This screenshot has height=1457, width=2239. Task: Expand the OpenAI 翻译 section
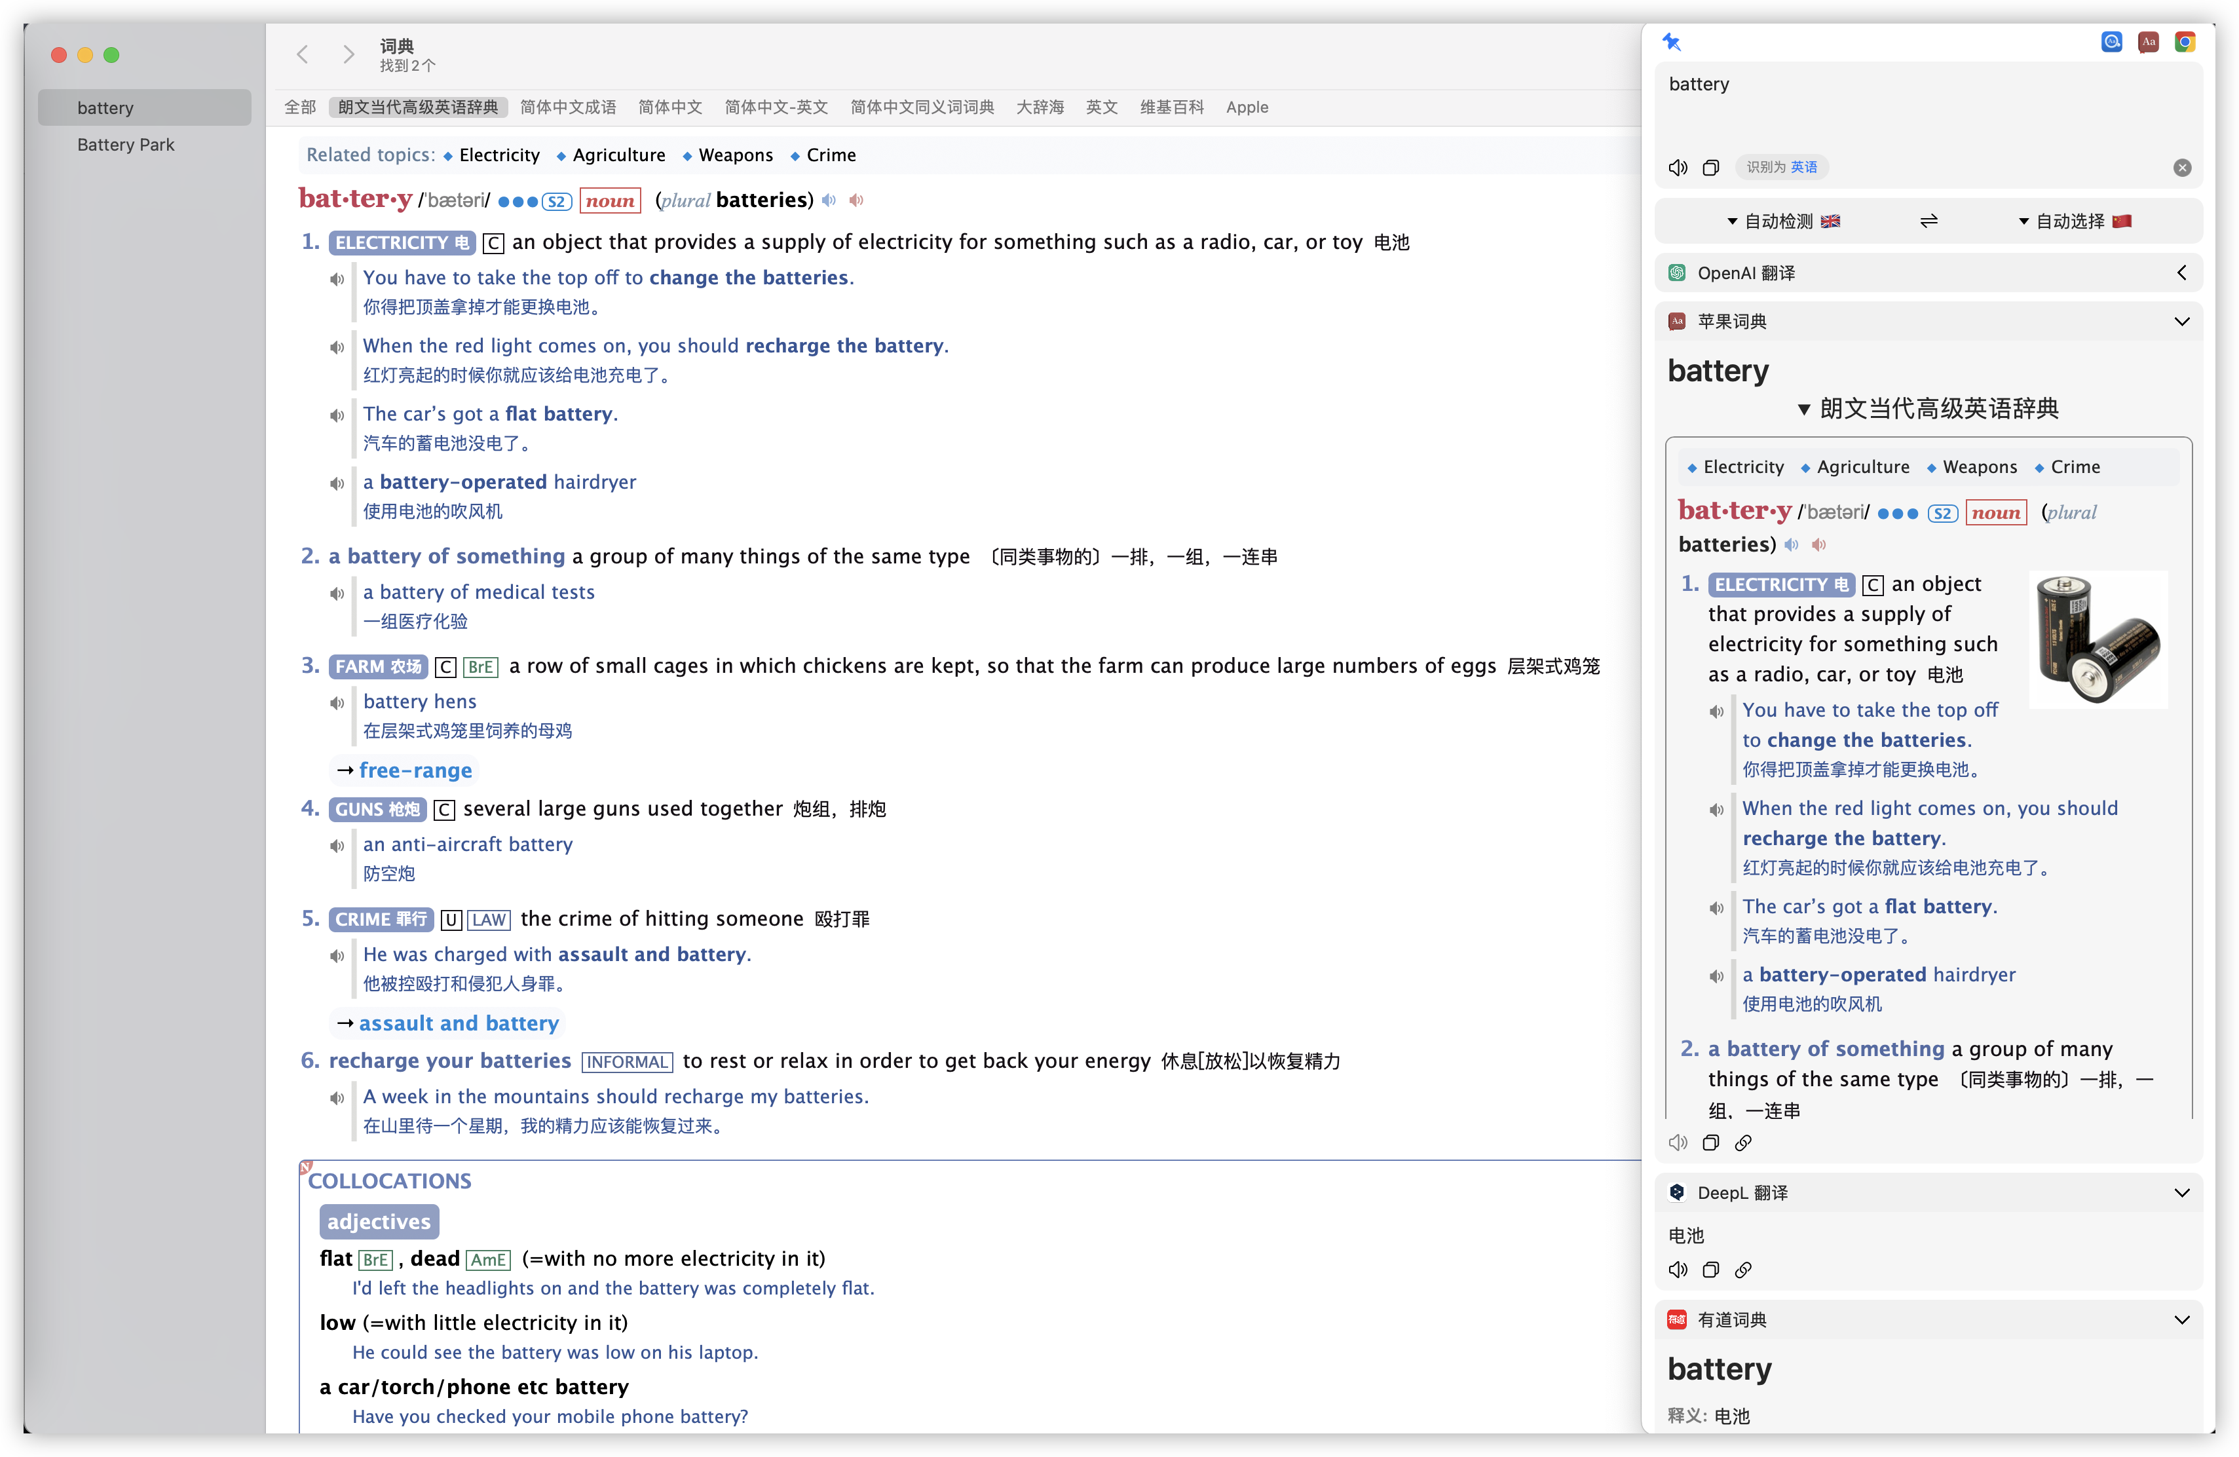point(2181,273)
